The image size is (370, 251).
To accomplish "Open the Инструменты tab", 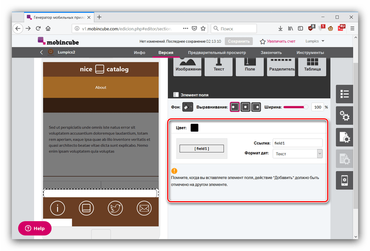I will [x=310, y=52].
